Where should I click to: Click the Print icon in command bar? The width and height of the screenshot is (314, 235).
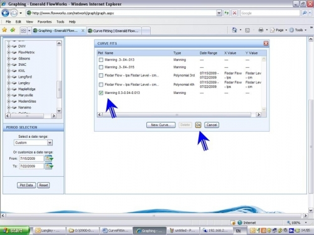[x=261, y=30]
